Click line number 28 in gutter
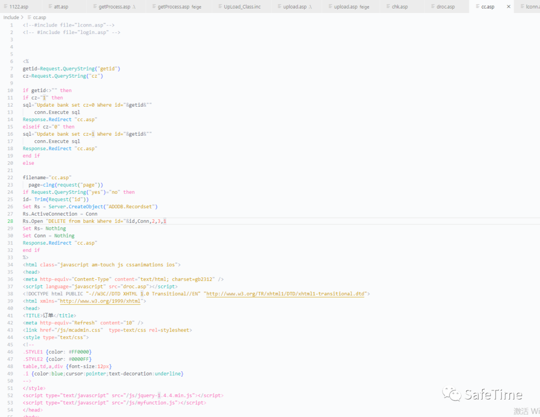The height and width of the screenshot is (417, 540). (x=10, y=221)
